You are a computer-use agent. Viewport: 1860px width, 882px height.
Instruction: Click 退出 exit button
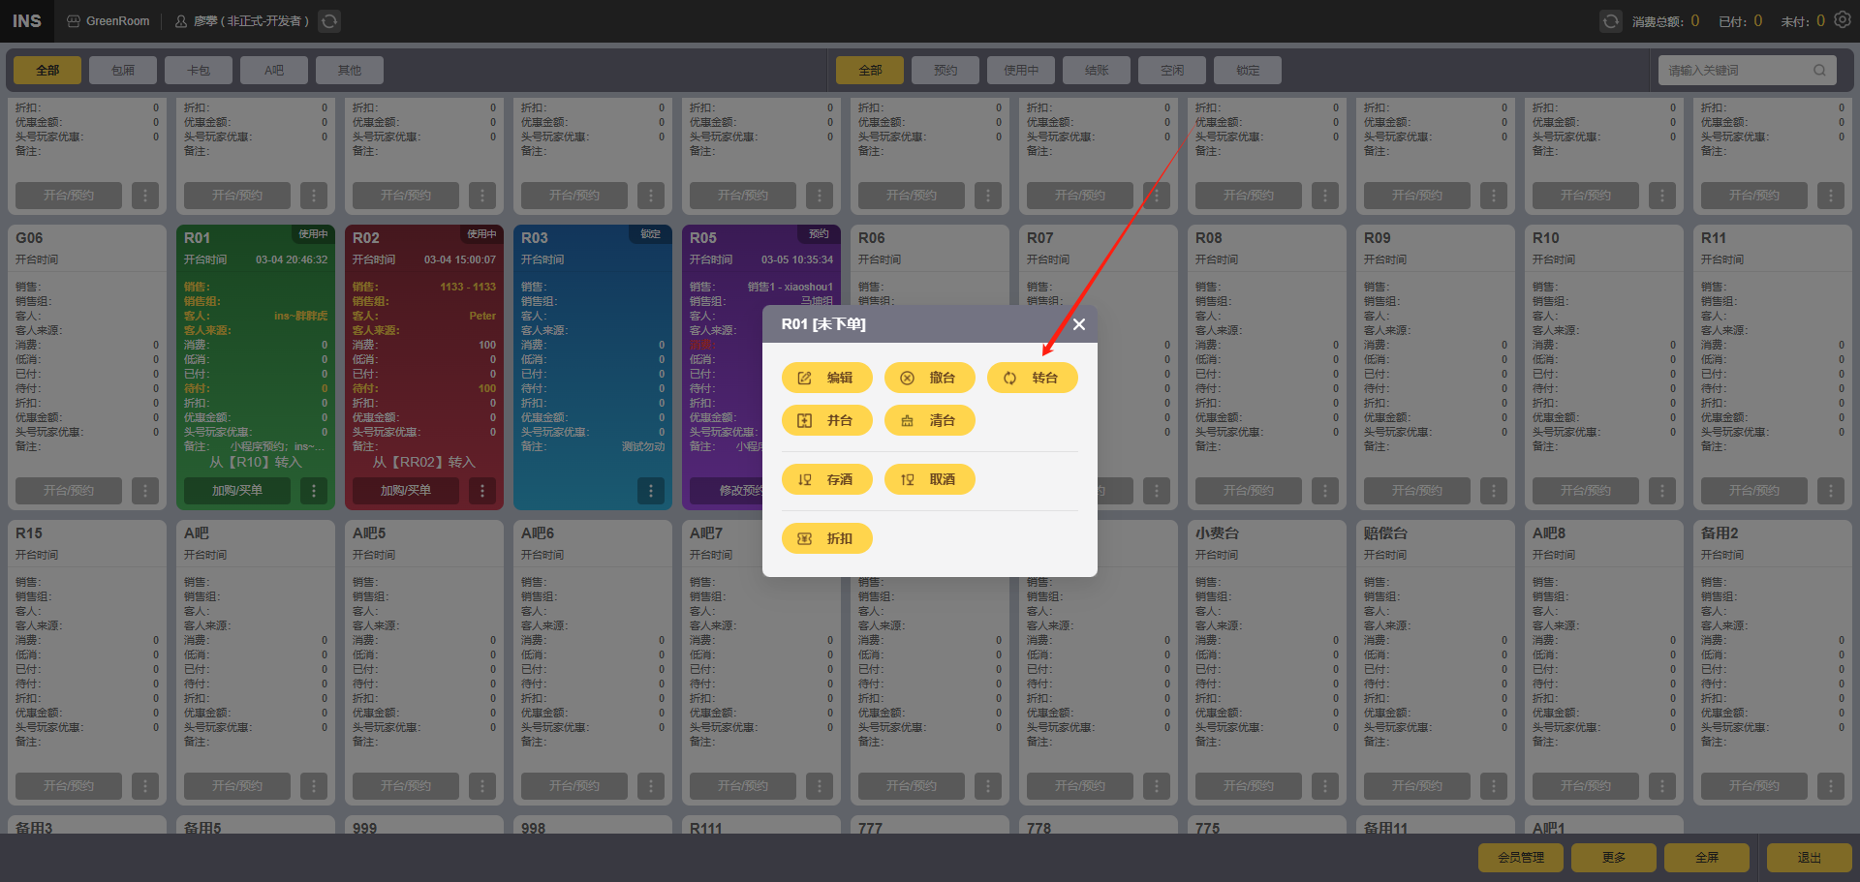[x=1810, y=858]
